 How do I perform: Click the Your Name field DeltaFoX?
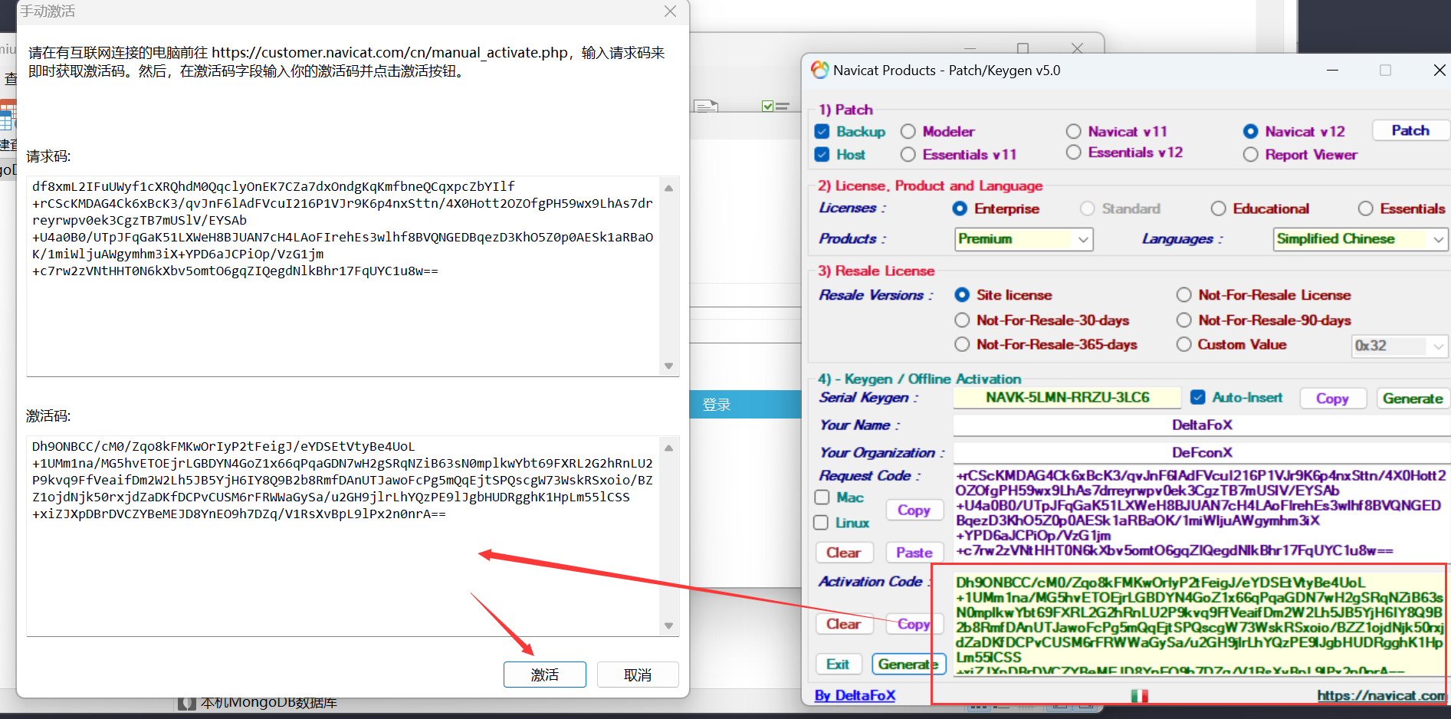pos(1201,425)
